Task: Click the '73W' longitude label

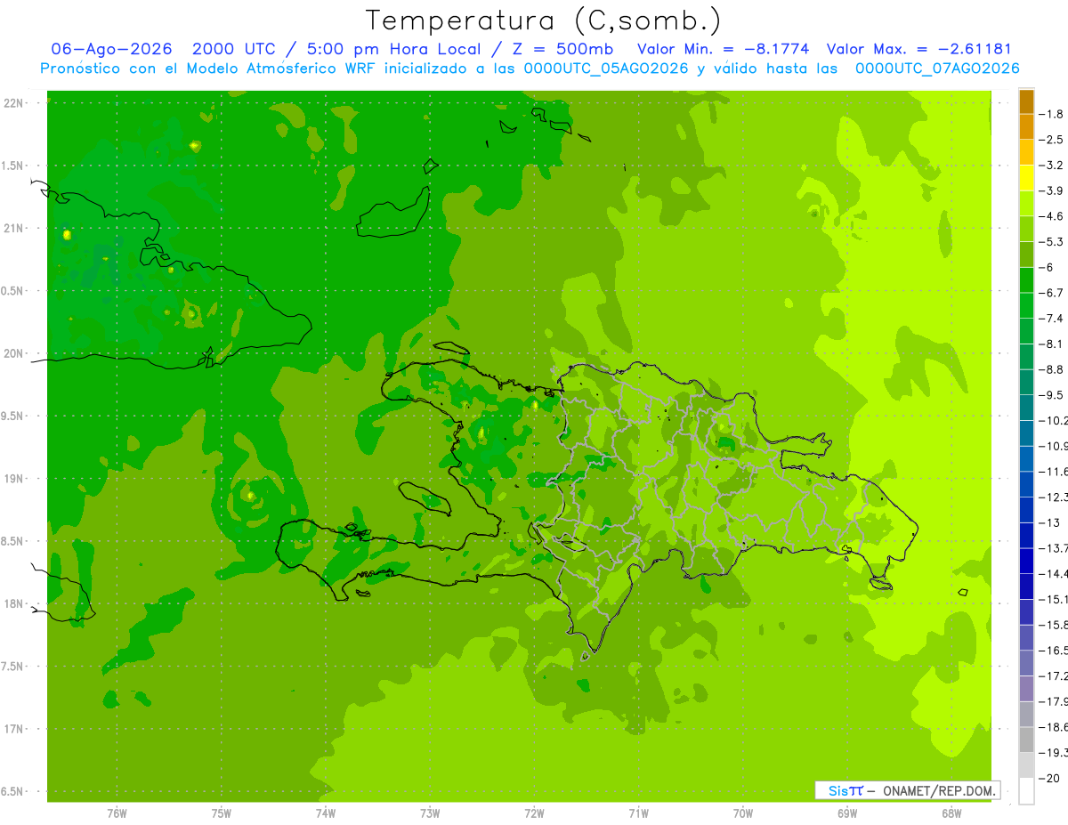Action: point(430,813)
